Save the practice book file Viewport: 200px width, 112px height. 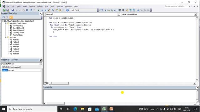pyautogui.click(x=12, y=10)
